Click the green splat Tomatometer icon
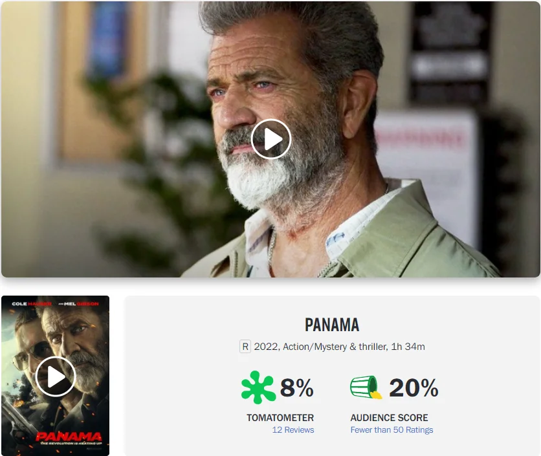The image size is (541, 456). point(258,387)
